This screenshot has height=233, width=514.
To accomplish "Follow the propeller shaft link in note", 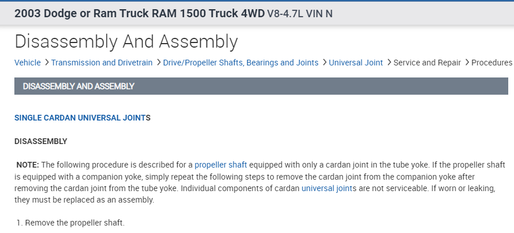I will 221,165.
